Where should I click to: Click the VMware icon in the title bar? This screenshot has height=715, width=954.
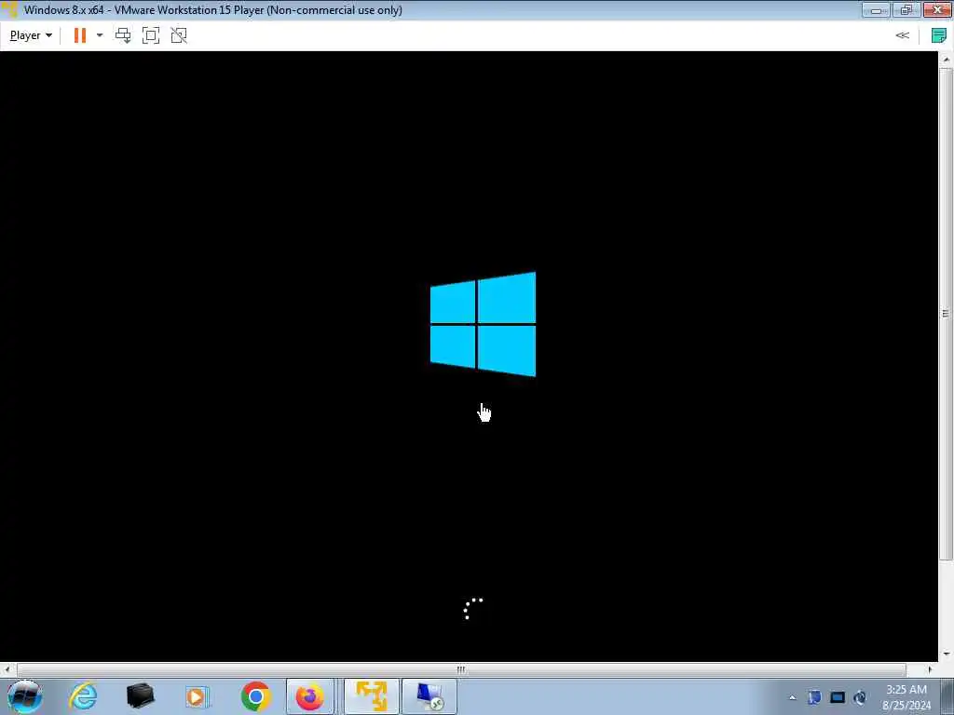tap(9, 9)
